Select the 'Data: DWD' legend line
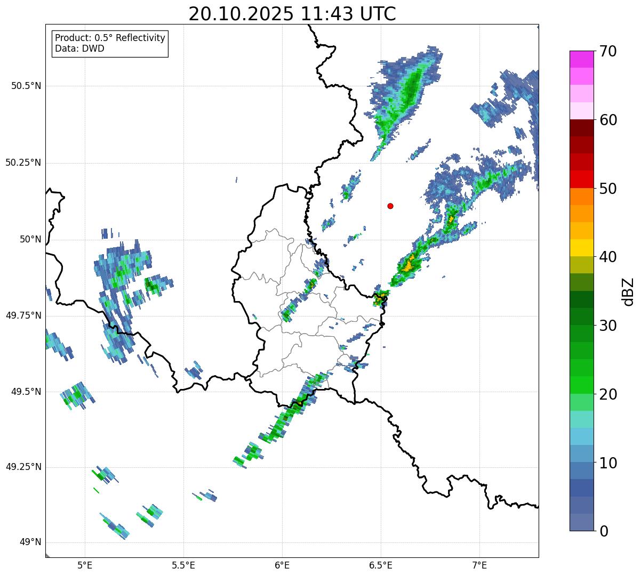641x576 pixels. (x=79, y=48)
